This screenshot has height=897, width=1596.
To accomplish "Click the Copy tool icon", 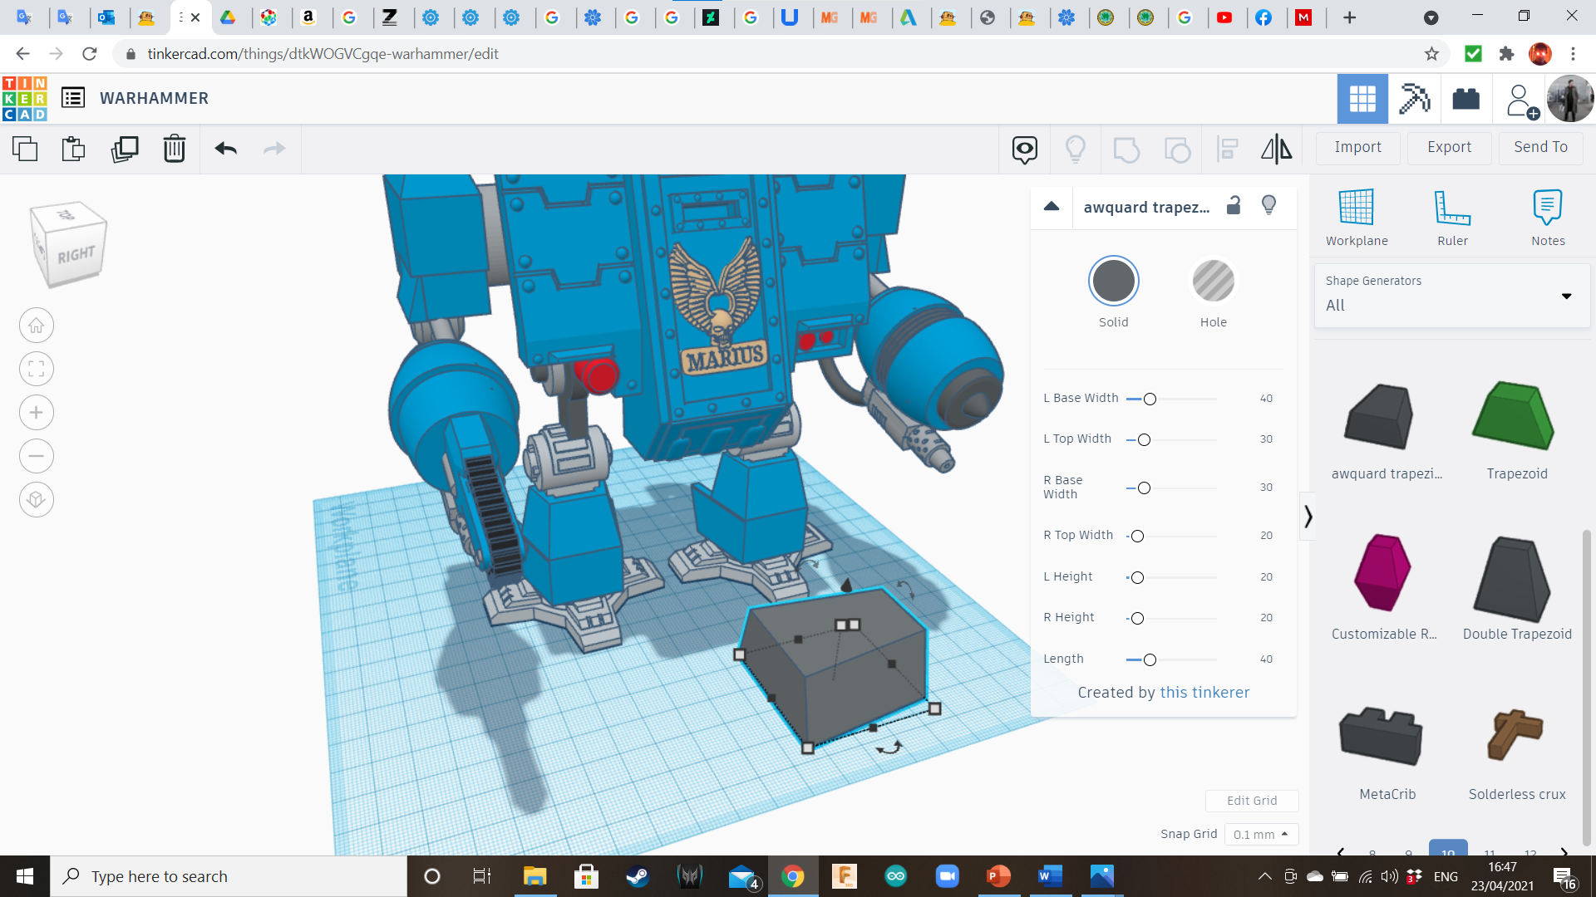I will click(25, 149).
